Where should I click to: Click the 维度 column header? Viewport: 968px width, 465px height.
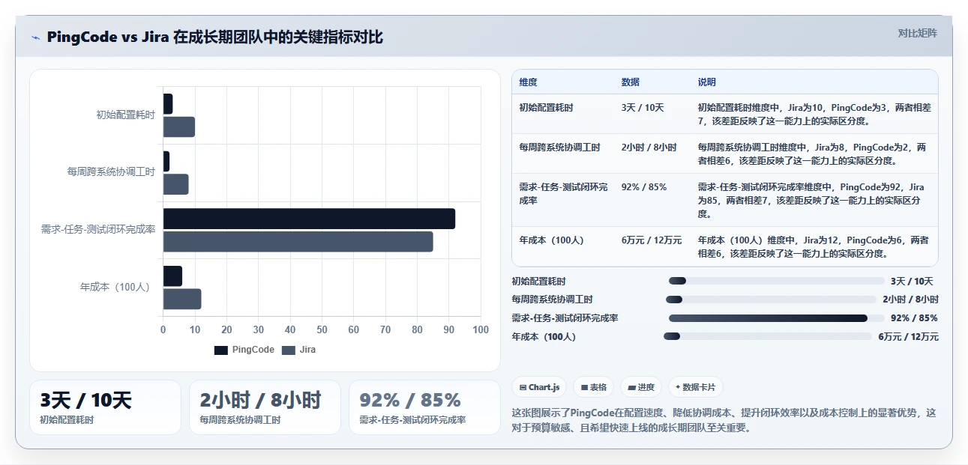pos(528,82)
